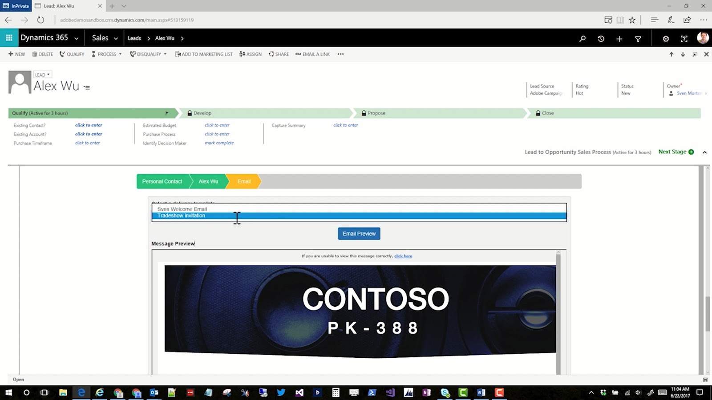Viewport: 712px width, 400px height.
Task: Show recently viewed items history icon
Action: pos(601,39)
